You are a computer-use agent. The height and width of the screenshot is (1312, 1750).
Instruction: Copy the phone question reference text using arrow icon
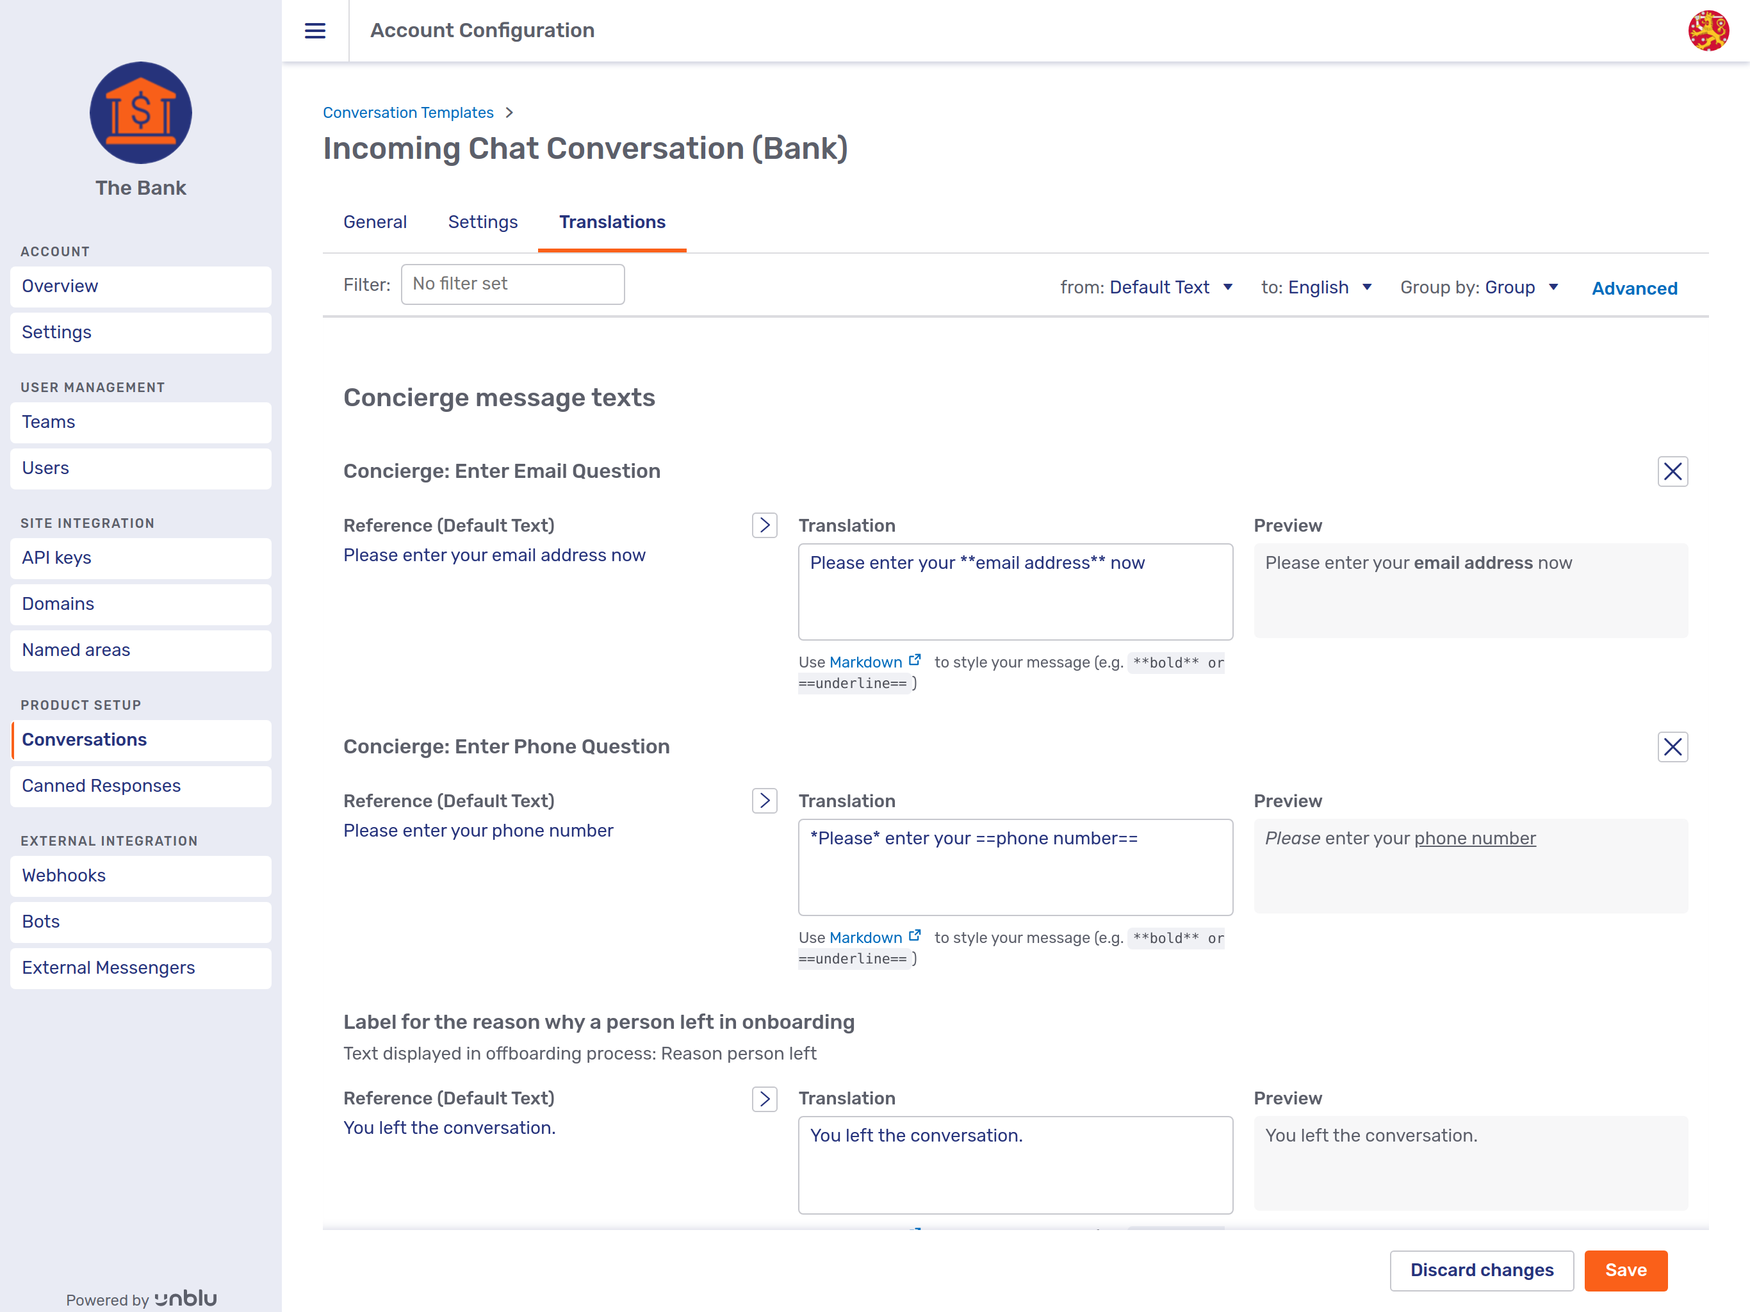tap(764, 800)
